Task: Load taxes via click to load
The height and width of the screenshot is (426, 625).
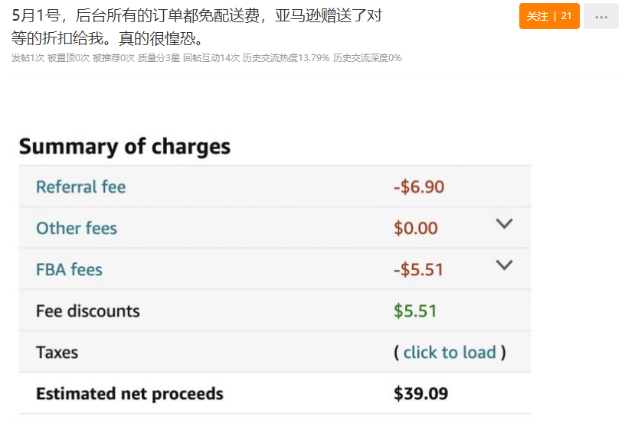Action: point(450,353)
